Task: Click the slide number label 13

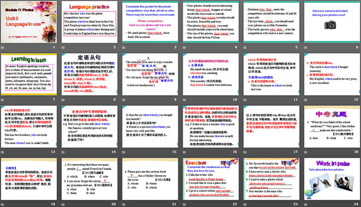Action: tap(53, 152)
